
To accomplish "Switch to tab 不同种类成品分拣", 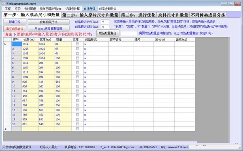I will (x=208, y=15).
